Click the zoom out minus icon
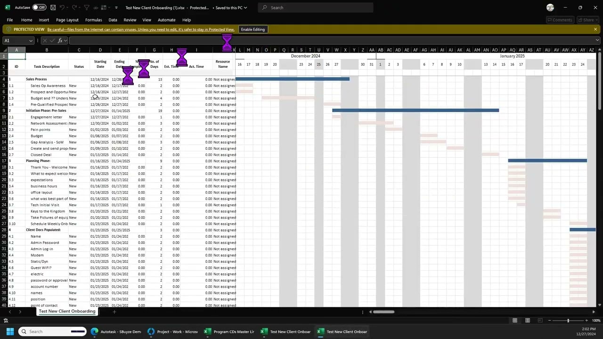Screen dimensions: 603x339 550,321
